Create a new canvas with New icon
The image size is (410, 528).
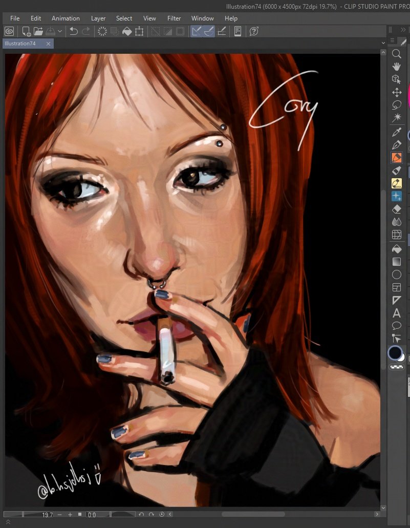coord(26,31)
